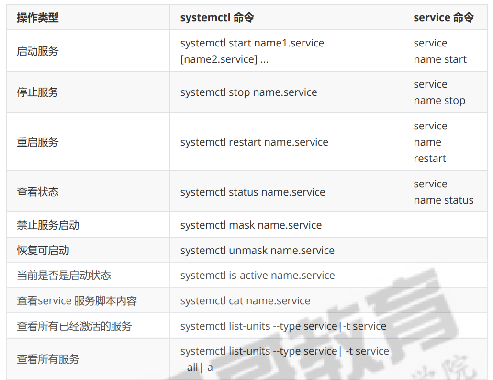Select the '停止服务' row label
Viewport: 493px width, 380px height.
(38, 92)
